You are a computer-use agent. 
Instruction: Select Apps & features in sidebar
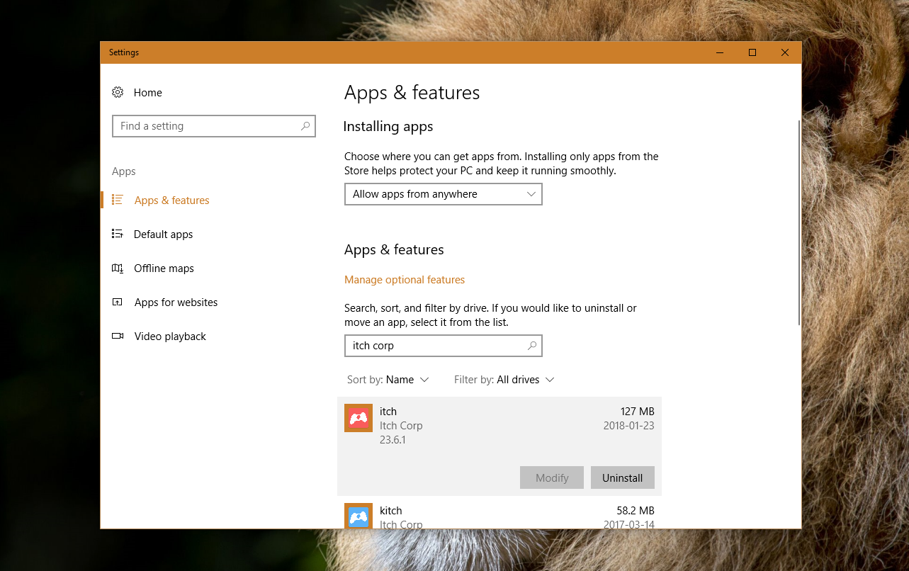pos(171,200)
